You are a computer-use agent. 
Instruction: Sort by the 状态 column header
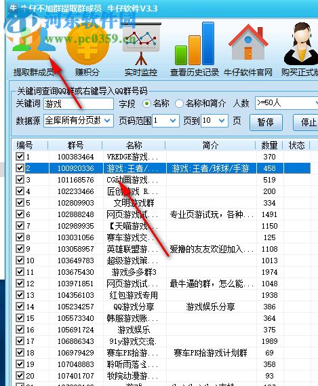coord(296,145)
